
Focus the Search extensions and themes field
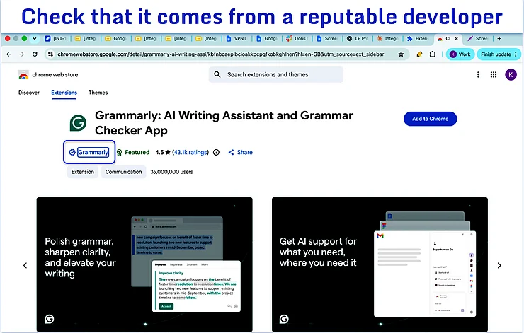(x=276, y=74)
